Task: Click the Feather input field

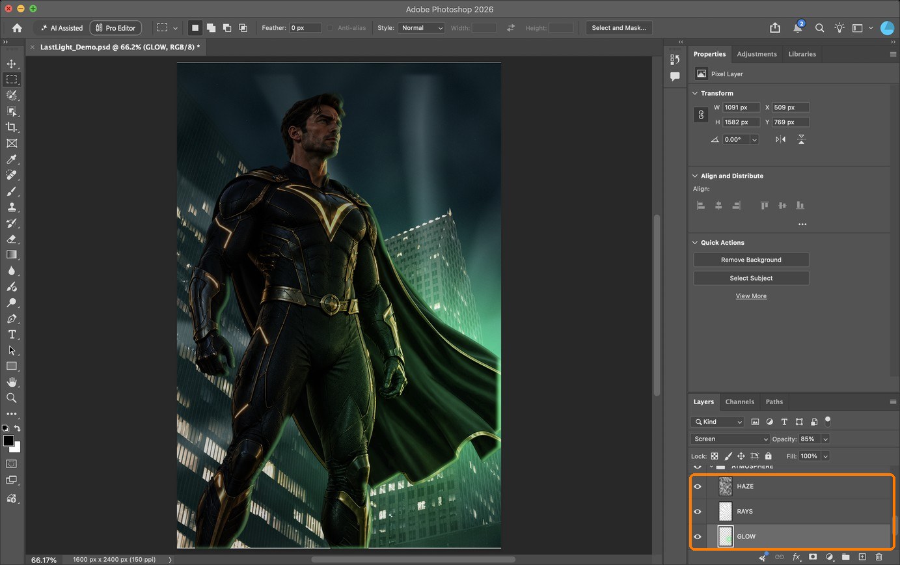Action: pos(305,28)
